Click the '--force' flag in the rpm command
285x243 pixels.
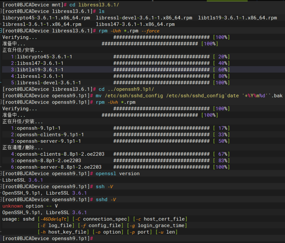(x=150, y=31)
